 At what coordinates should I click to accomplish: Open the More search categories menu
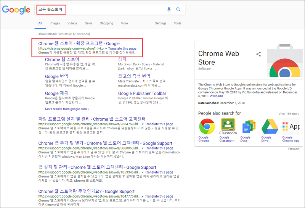coord(124,23)
